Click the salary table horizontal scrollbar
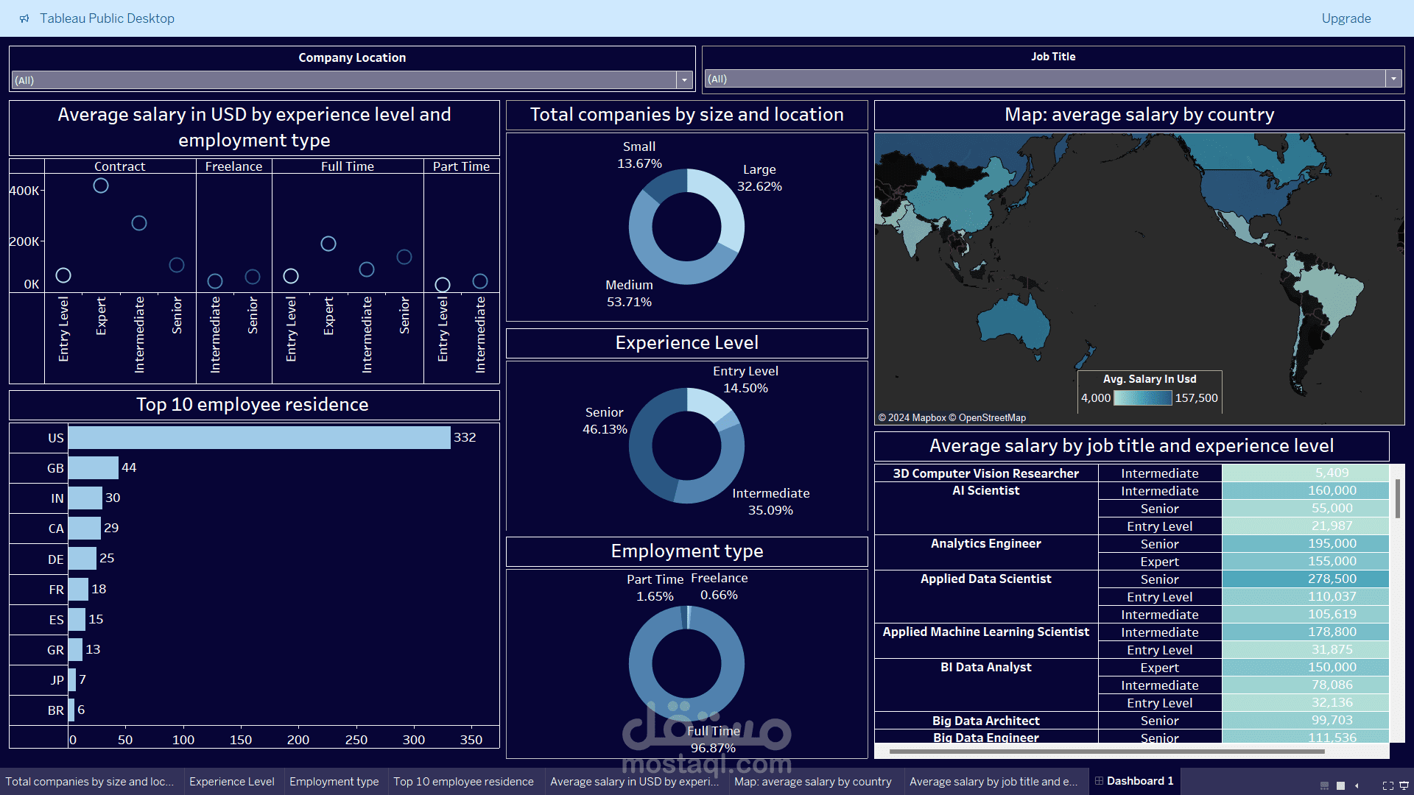 pyautogui.click(x=1107, y=752)
